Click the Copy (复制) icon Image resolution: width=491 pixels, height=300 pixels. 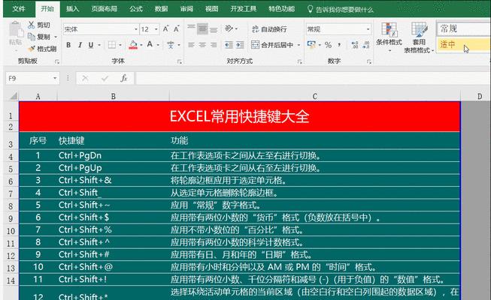pyautogui.click(x=32, y=37)
